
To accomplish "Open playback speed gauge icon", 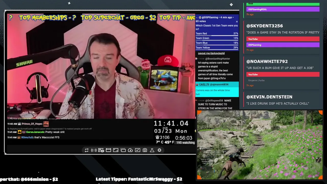I will [130, 150].
